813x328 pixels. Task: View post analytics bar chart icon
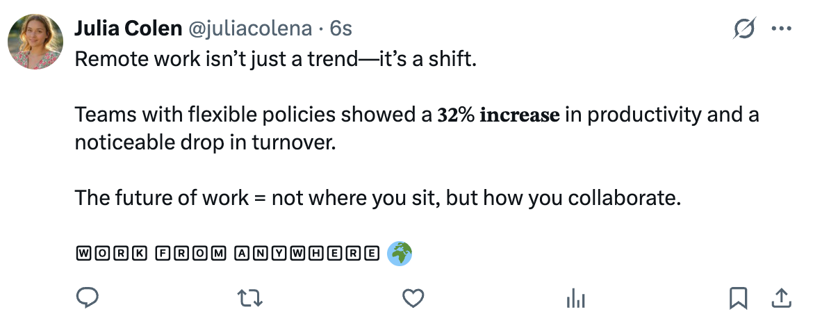(x=576, y=298)
